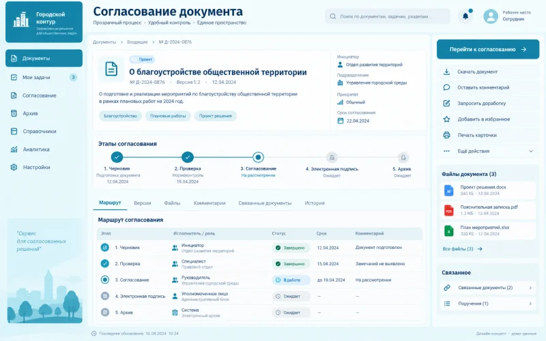Click the clock icon beside Последнее обновление

[x=94, y=333]
